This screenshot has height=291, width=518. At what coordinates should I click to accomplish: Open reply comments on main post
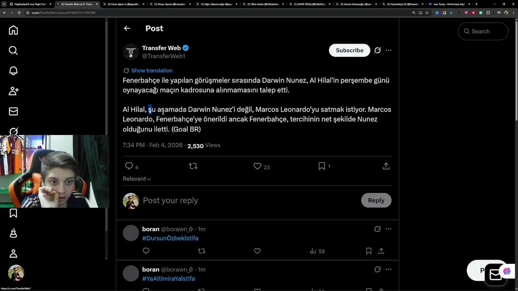coord(129,166)
